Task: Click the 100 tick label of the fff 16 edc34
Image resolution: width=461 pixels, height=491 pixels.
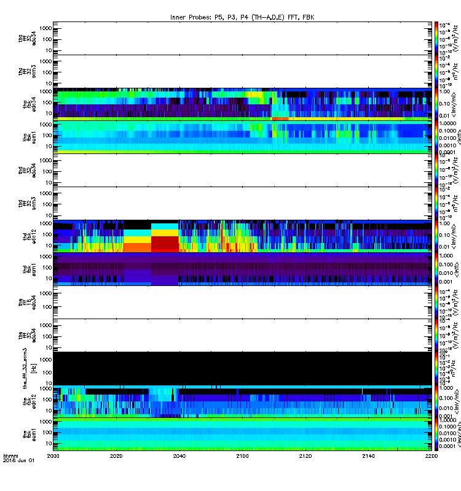Action: point(47,307)
